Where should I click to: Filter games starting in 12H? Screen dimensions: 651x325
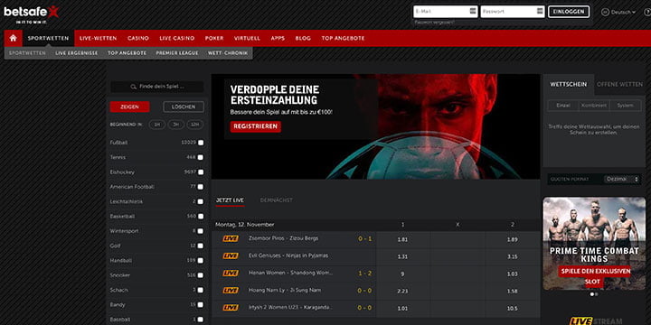pyautogui.click(x=195, y=125)
